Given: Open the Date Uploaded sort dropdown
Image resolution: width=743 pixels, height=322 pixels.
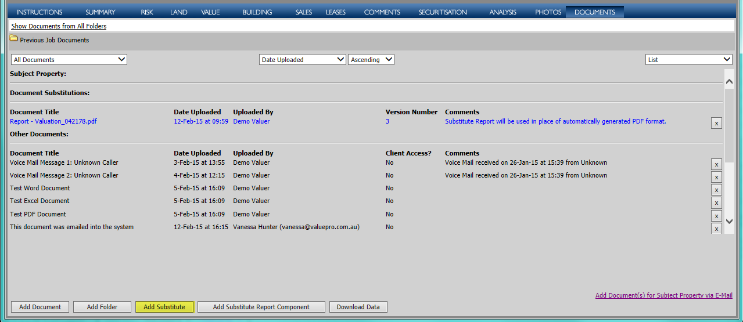Looking at the screenshot, I should 303,59.
